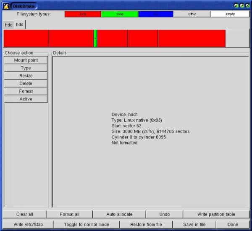This screenshot has height=231, width=252.
Task: Click the penguin icon in the title bar
Action: tap(6, 6)
